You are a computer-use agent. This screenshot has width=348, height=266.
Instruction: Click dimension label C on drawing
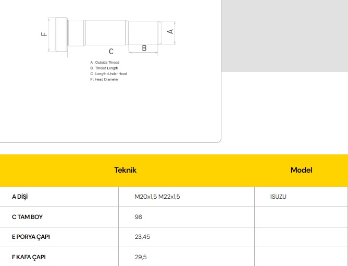point(111,52)
